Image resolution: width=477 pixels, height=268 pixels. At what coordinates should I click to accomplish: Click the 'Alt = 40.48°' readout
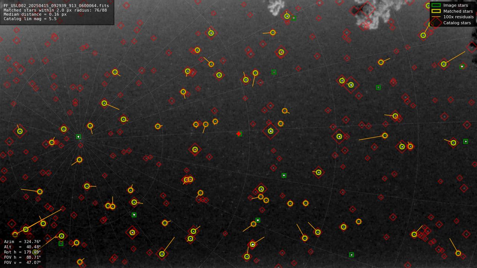click(22, 247)
